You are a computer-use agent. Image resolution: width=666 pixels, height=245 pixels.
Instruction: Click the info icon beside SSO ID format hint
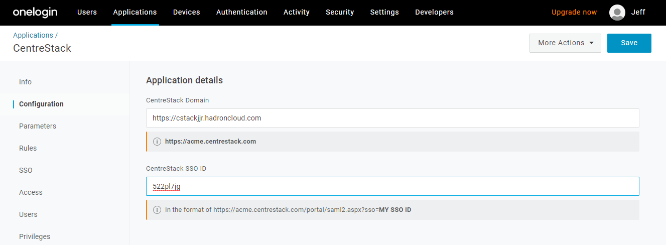pos(157,210)
